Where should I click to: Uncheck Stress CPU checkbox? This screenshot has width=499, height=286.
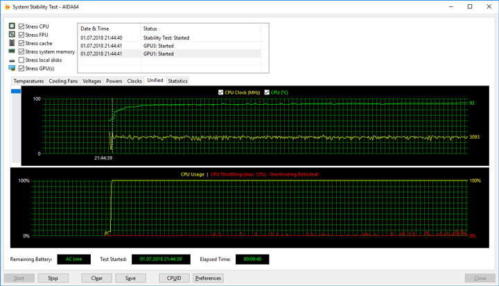pos(21,26)
